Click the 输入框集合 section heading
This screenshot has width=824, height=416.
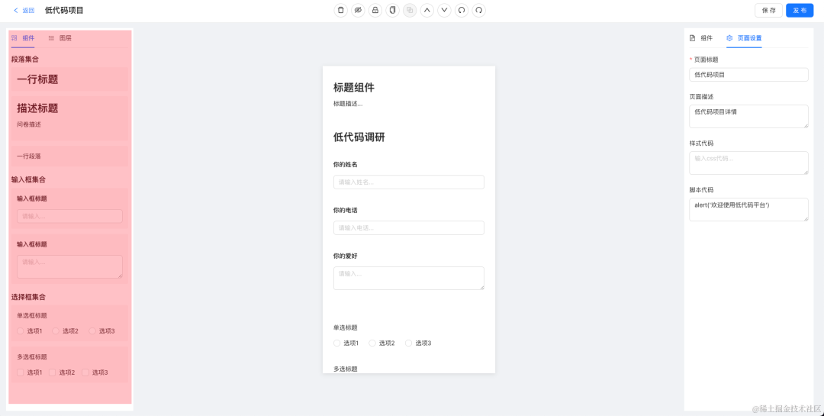28,179
